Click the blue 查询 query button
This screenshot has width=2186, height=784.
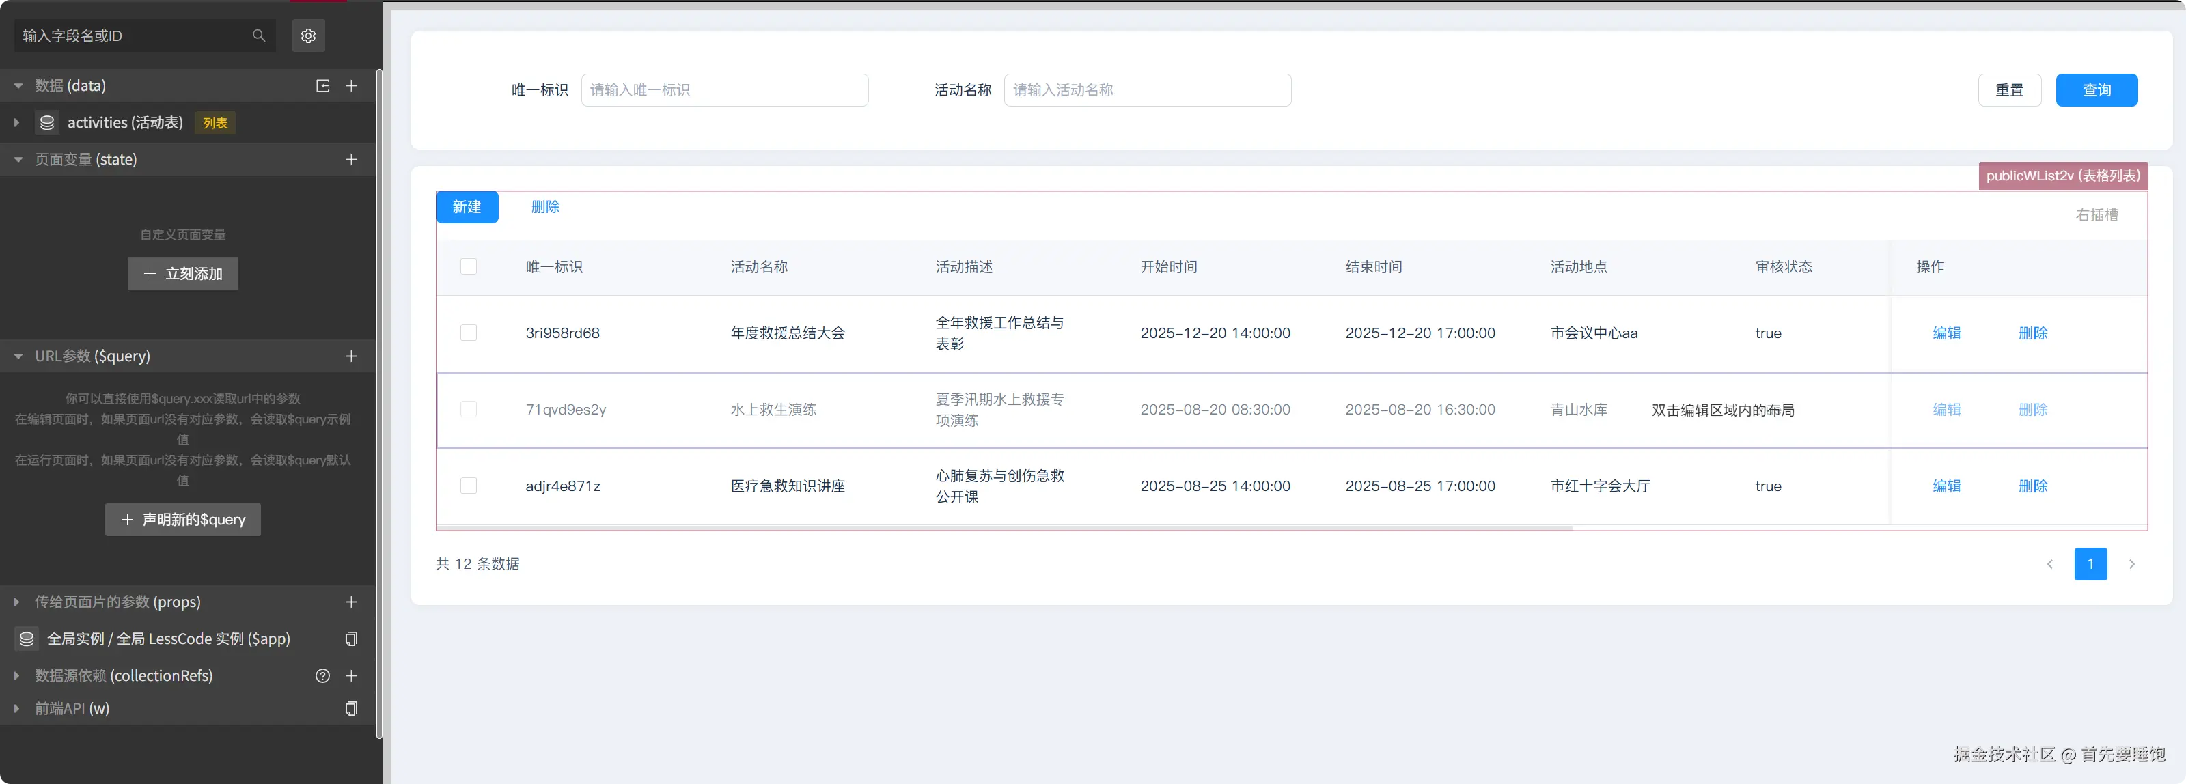[2096, 90]
